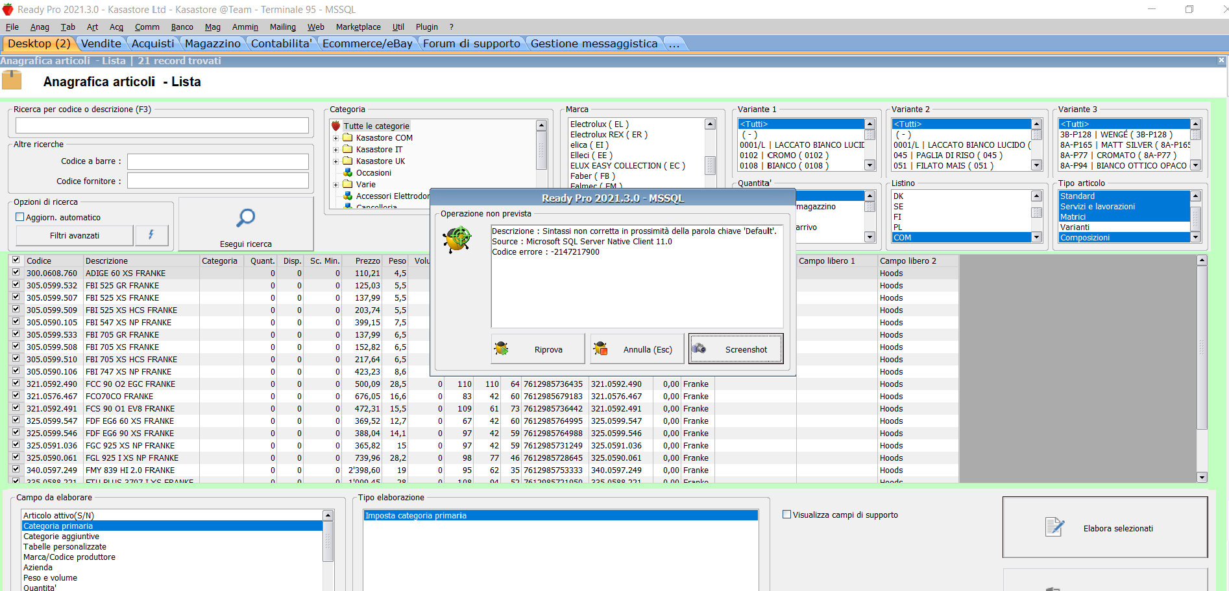Screen dimensions: 1229x591
Task: Toggle the select-all checkbox in table header
Action: pyautogui.click(x=16, y=260)
